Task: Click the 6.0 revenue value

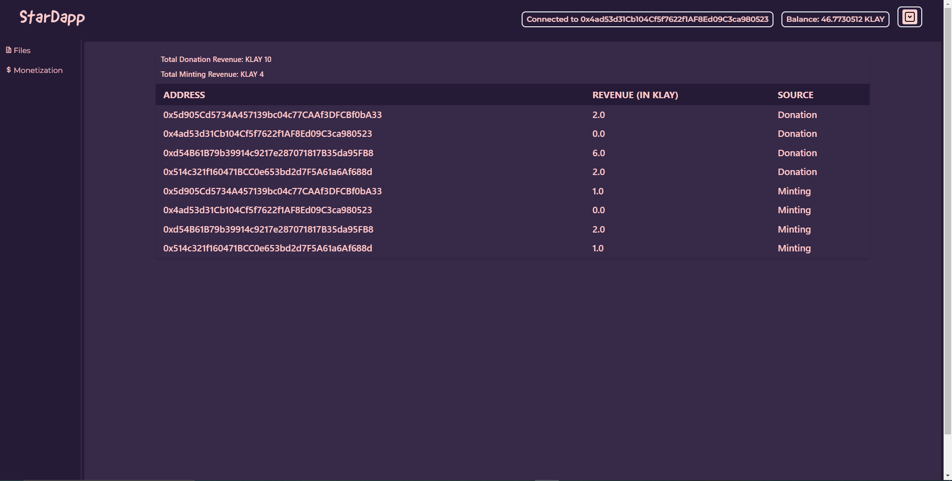Action: tap(598, 153)
